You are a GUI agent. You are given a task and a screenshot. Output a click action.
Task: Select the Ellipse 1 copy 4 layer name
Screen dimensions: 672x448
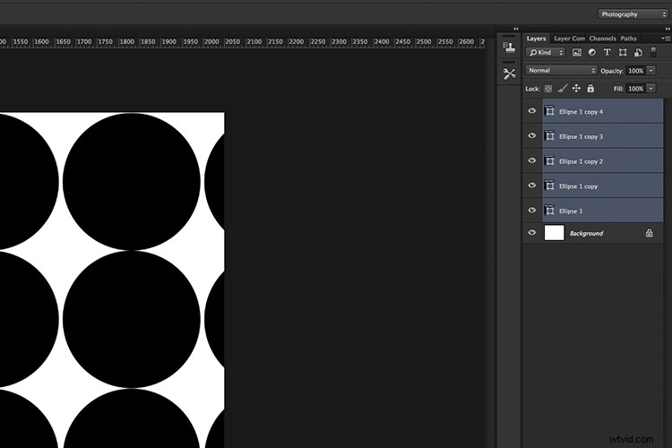pos(581,111)
